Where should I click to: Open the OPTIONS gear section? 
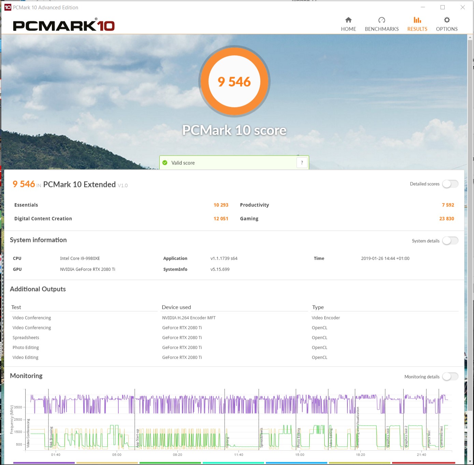(447, 24)
